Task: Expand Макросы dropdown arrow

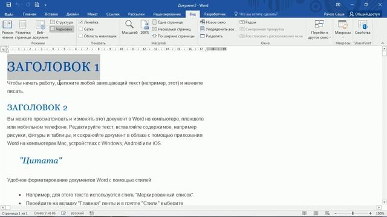Action: pos(343,37)
